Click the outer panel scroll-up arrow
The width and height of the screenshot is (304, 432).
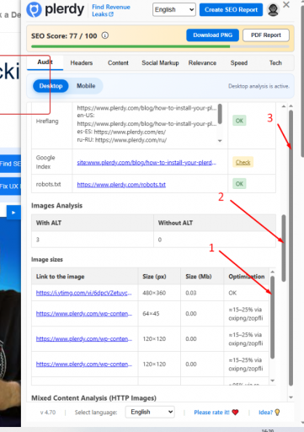[x=291, y=106]
